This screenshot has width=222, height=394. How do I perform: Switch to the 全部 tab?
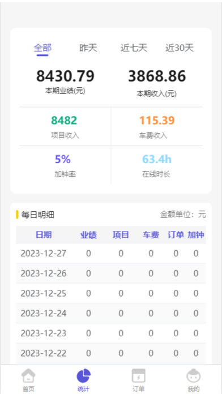[x=42, y=48]
